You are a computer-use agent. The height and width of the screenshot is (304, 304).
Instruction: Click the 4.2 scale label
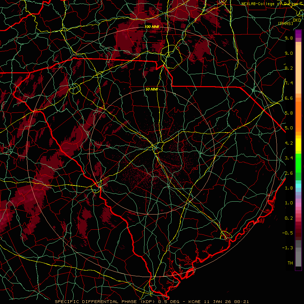click(x=289, y=143)
